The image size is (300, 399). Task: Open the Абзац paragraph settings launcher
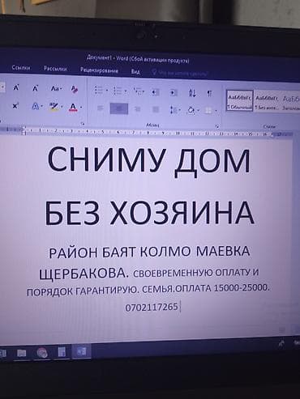[x=217, y=126]
